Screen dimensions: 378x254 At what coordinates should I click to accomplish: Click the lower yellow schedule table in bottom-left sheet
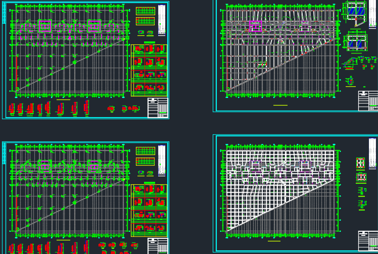(145, 162)
